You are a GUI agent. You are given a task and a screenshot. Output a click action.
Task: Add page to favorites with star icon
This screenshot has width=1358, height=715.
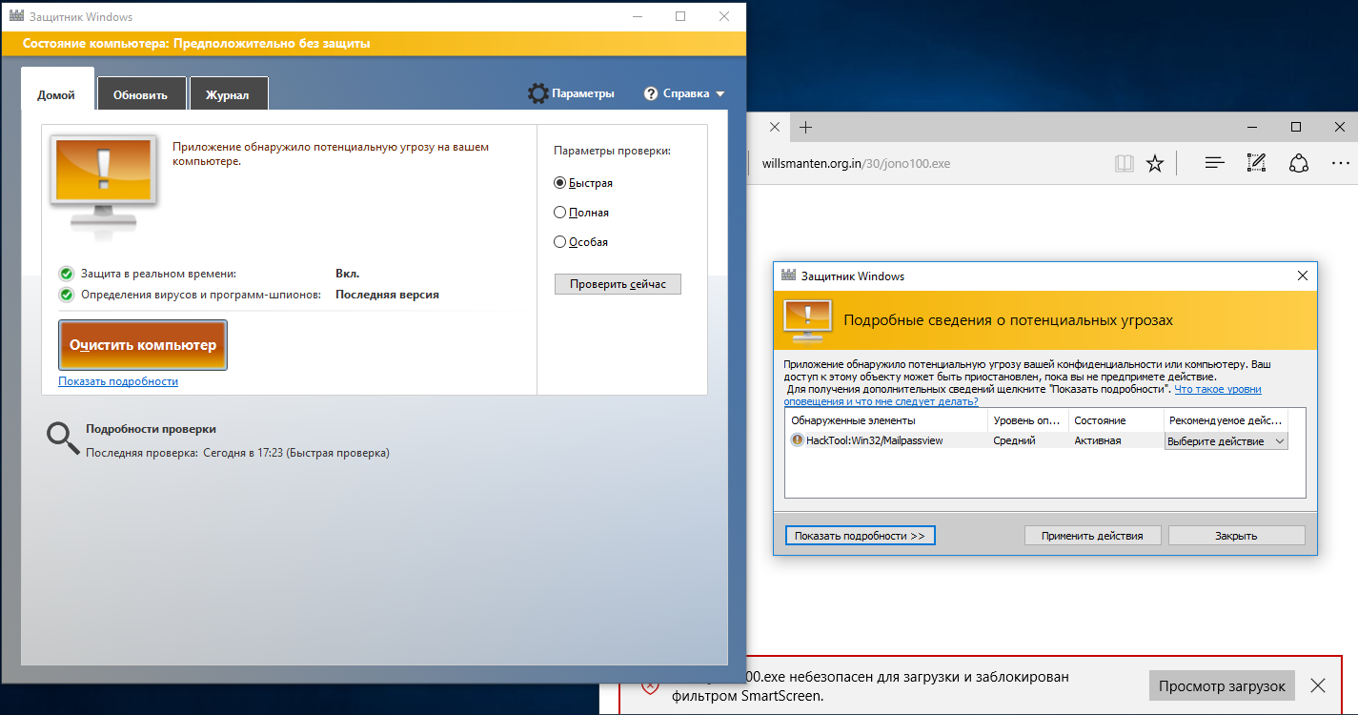click(x=1155, y=163)
